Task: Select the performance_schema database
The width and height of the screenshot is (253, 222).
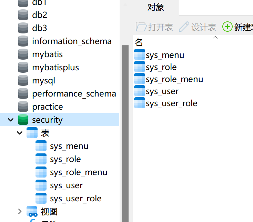Action: pos(74,94)
